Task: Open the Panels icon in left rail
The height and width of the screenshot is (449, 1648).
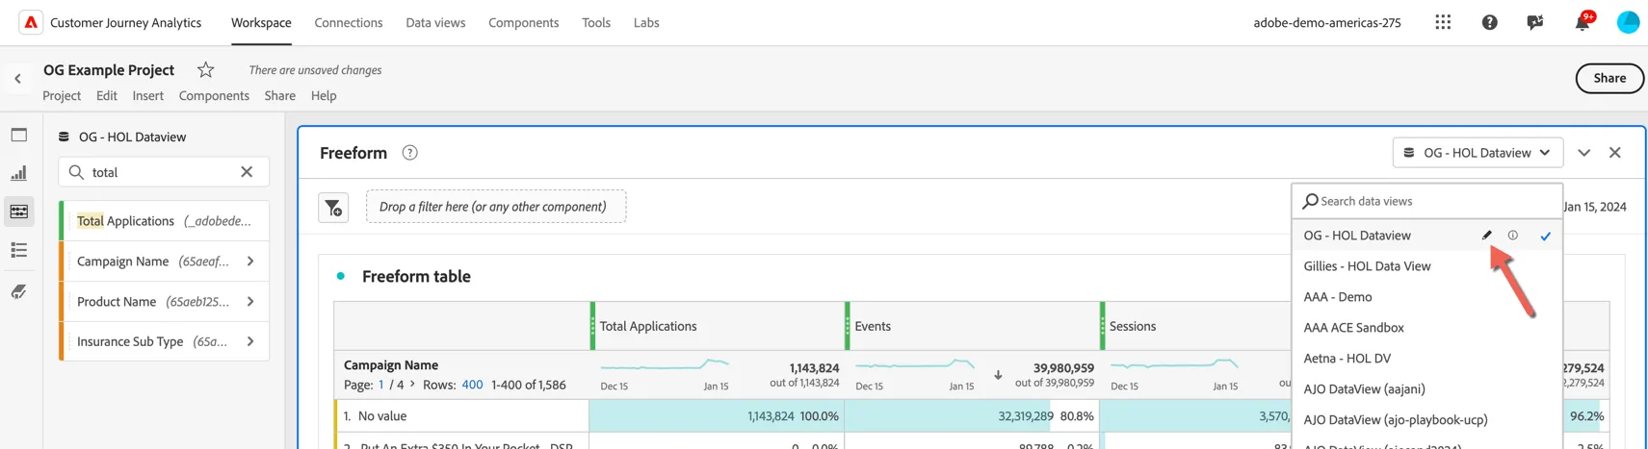Action: click(x=19, y=136)
